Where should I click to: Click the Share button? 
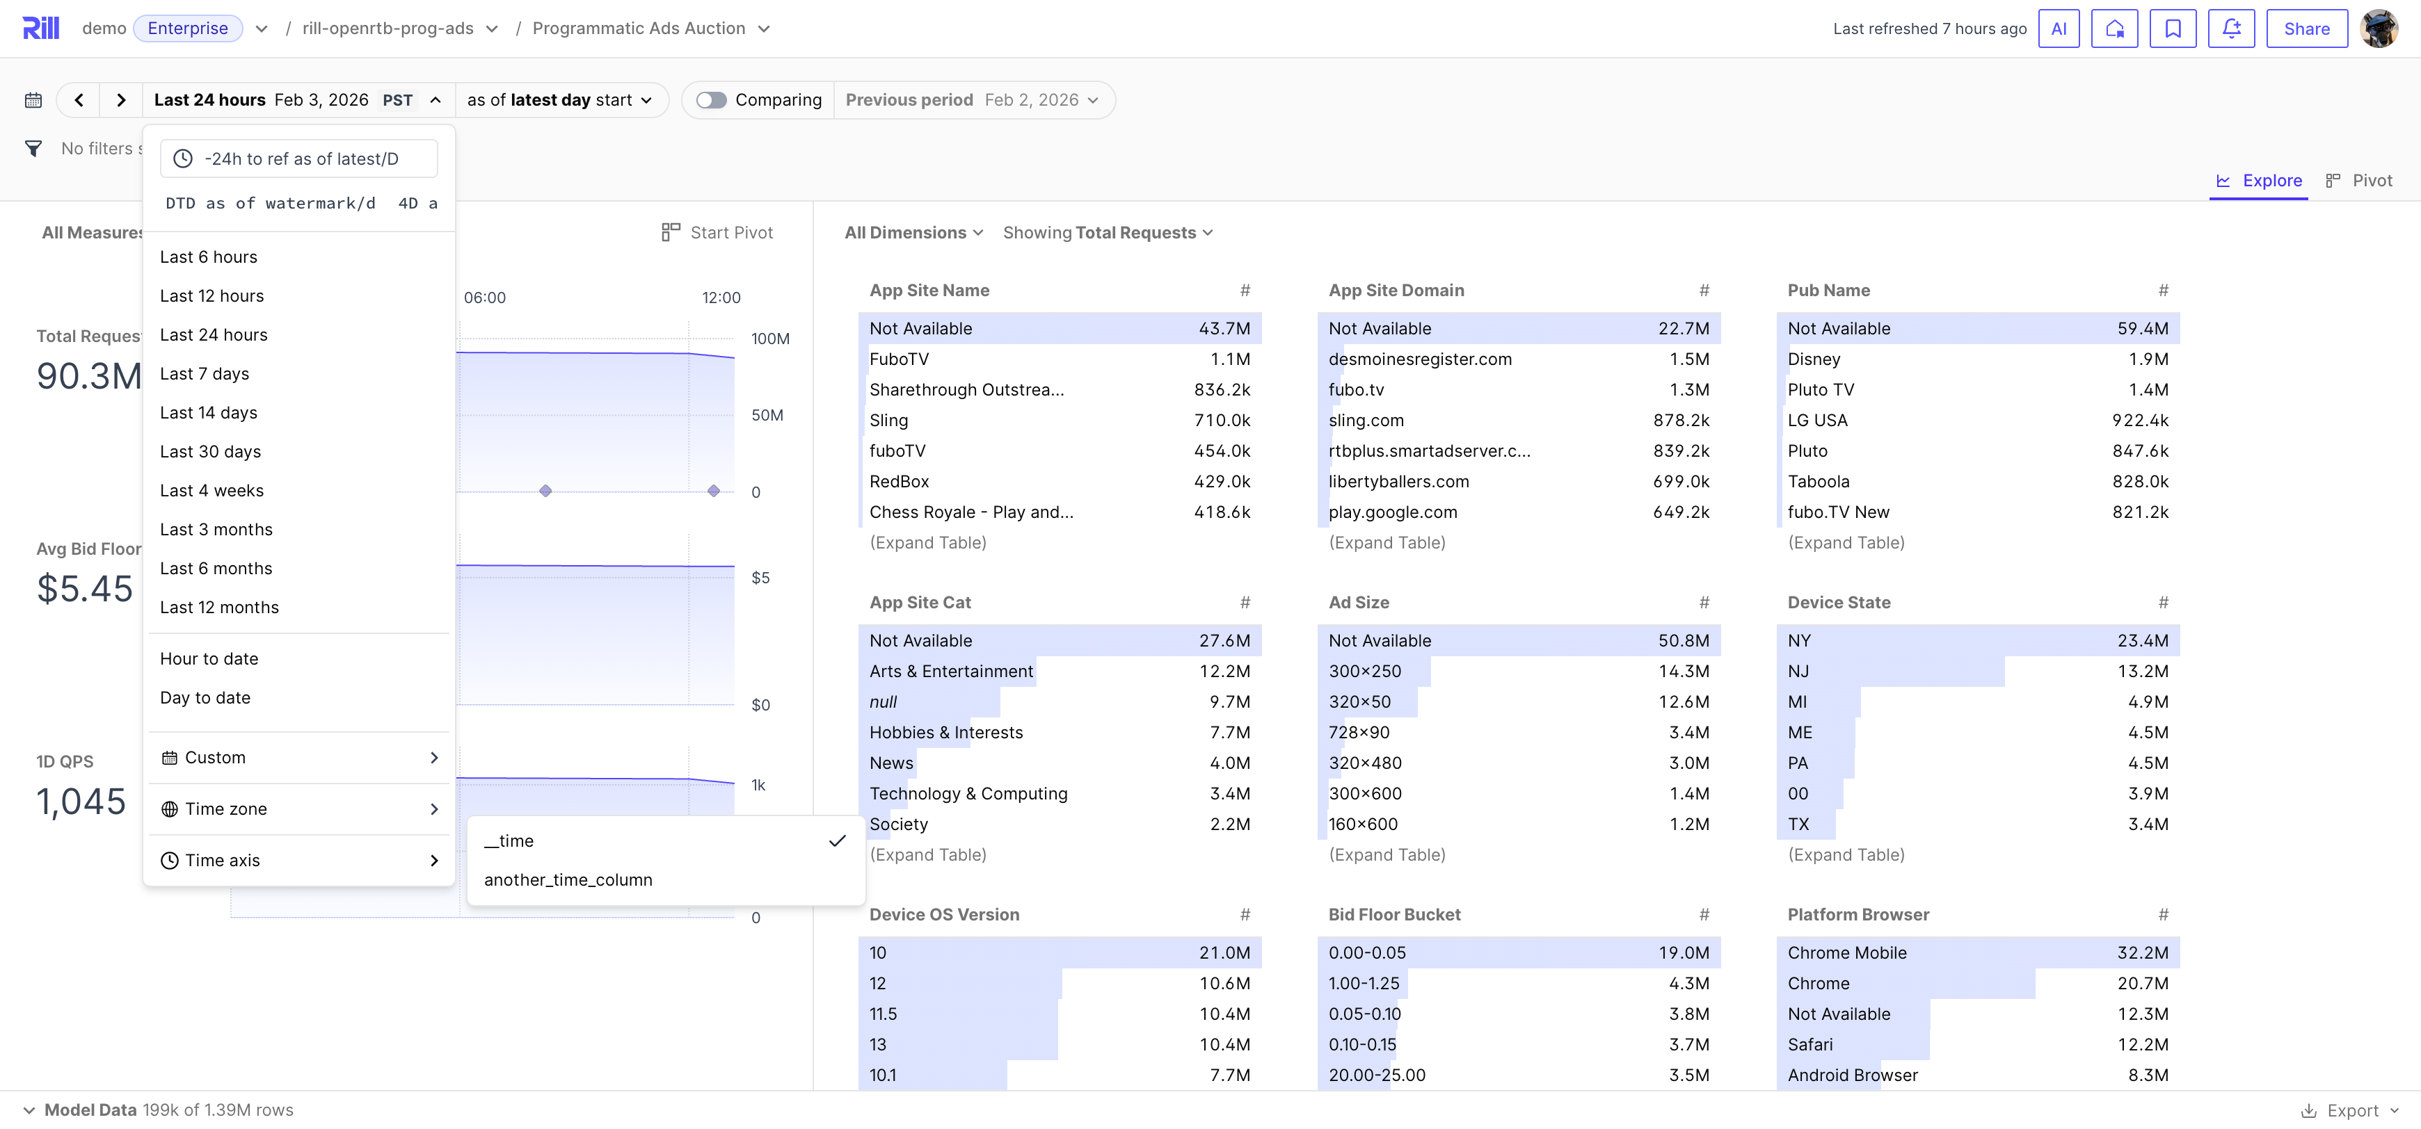(x=2306, y=29)
